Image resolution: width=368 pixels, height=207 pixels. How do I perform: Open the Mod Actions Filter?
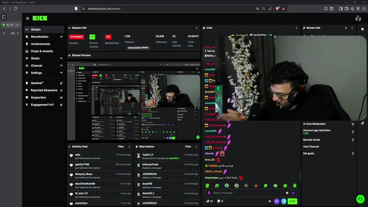click(x=188, y=147)
